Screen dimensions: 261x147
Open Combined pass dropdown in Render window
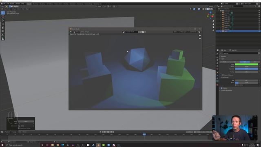[193, 32]
